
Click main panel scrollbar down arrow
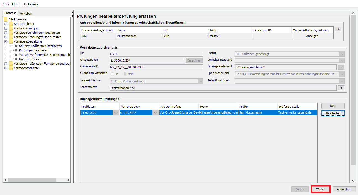pyautogui.click(x=353, y=181)
